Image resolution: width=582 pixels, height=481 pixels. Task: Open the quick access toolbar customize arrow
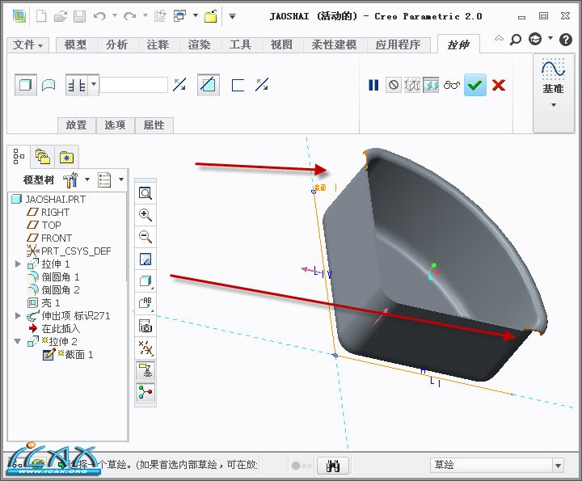click(232, 16)
